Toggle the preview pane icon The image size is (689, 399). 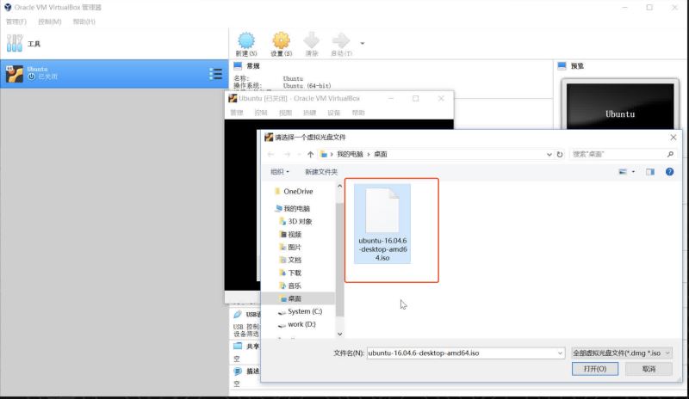(650, 172)
